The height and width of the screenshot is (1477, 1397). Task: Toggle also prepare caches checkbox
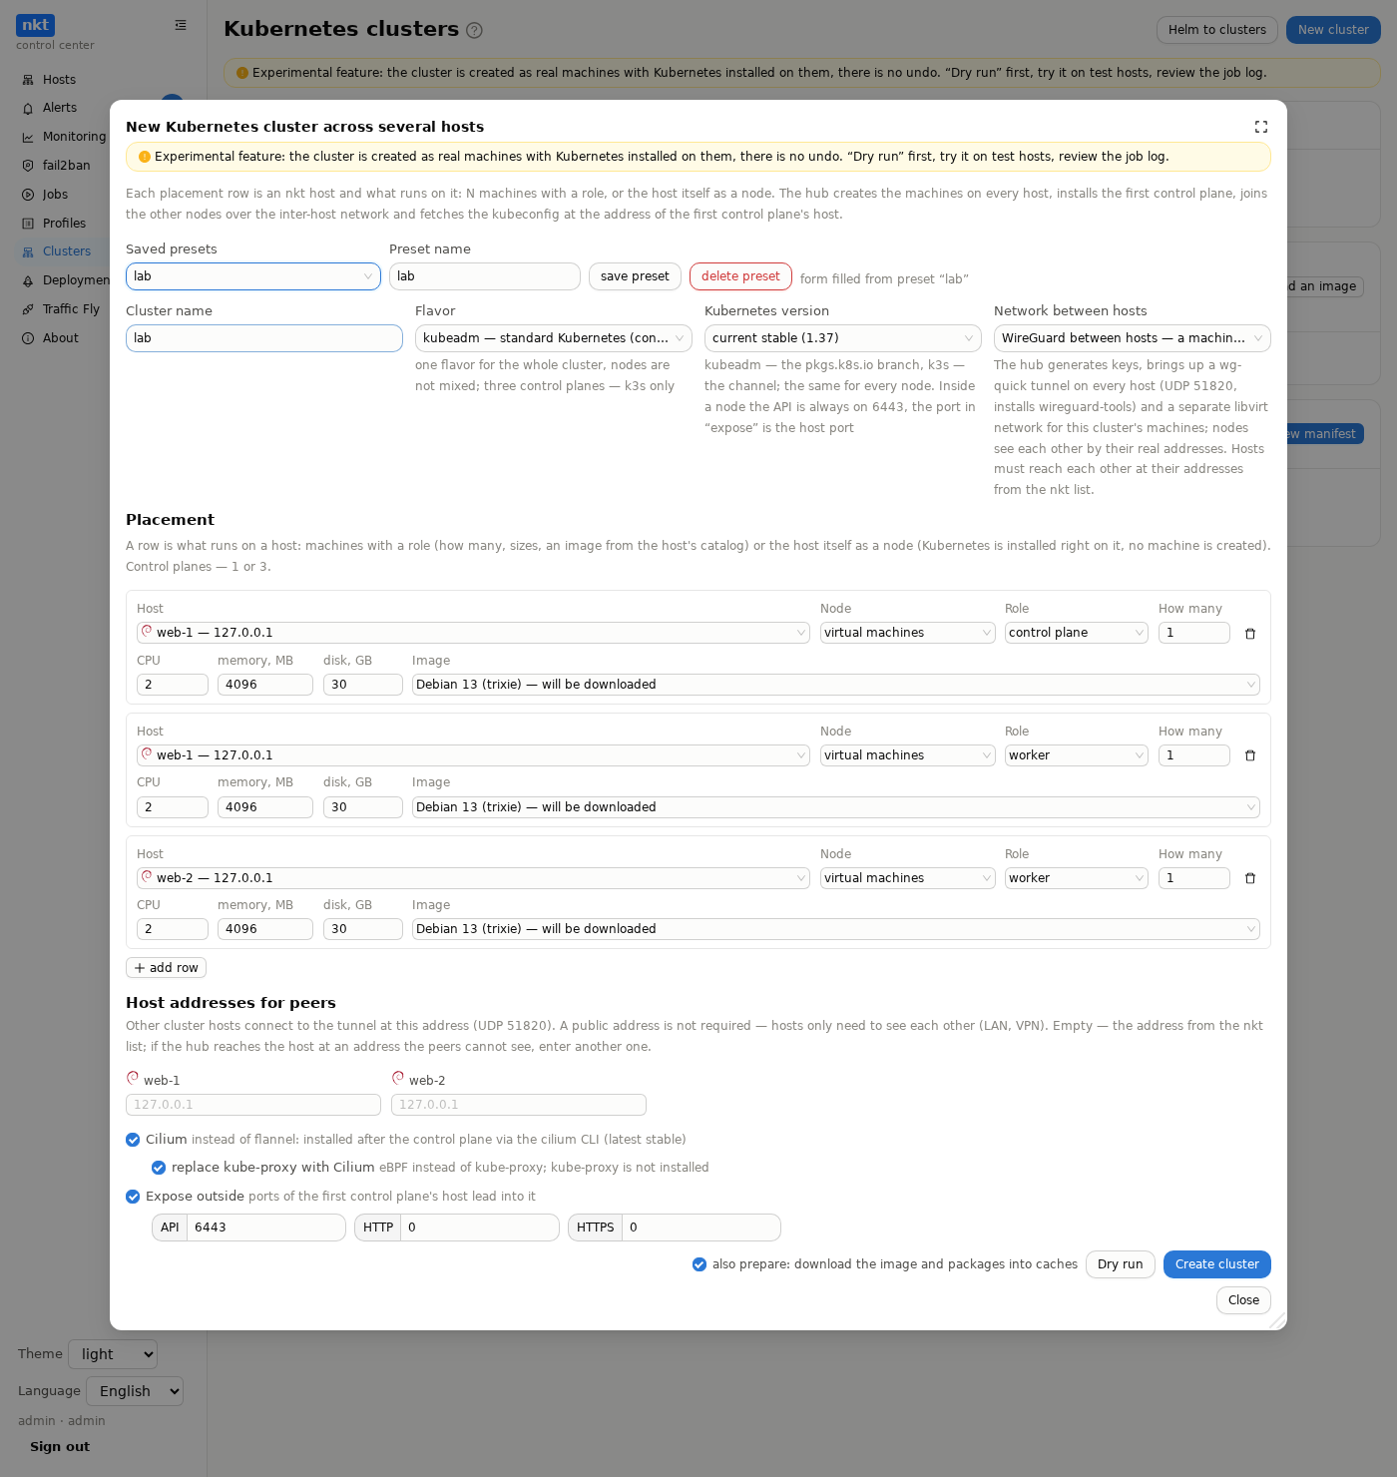click(699, 1264)
